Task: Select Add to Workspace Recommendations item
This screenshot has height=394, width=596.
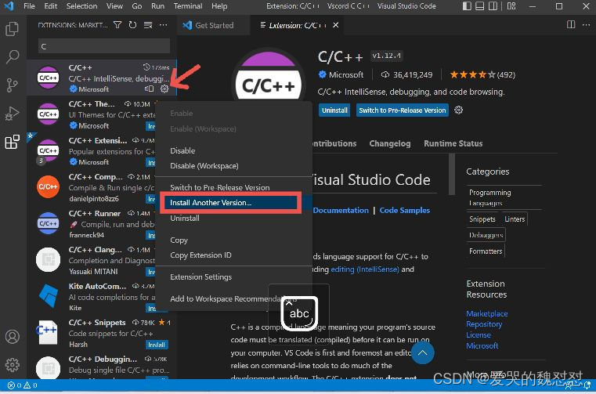Action: click(233, 298)
